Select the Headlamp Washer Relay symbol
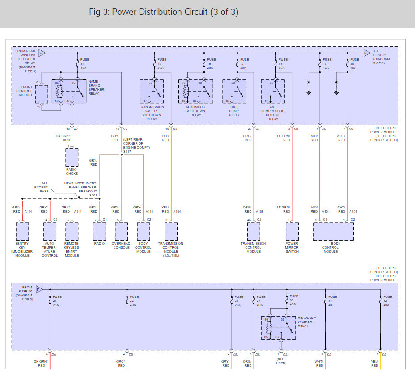 [278, 328]
